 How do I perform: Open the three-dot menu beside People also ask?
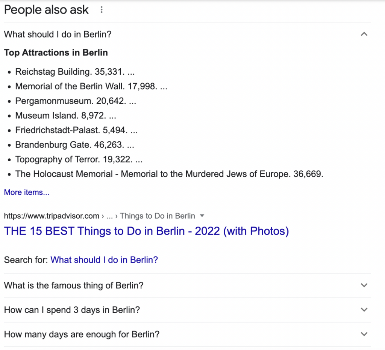[x=101, y=10]
